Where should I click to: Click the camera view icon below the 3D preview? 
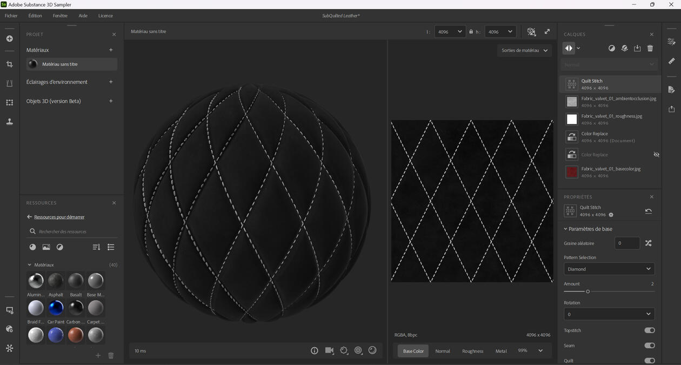click(x=329, y=350)
